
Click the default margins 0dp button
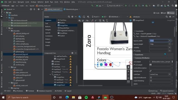coord(87,21)
